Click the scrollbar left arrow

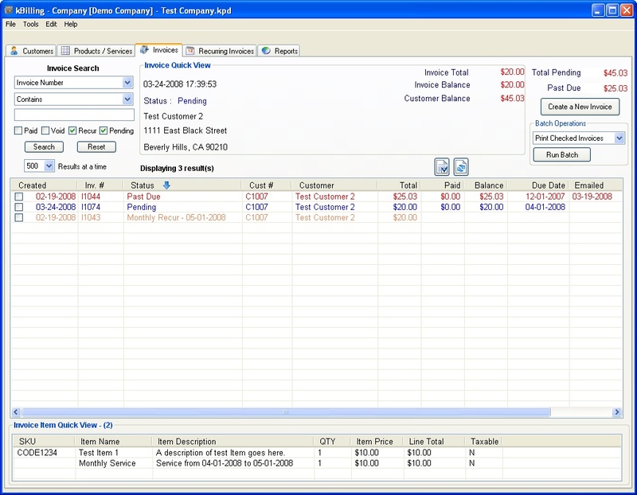coord(16,412)
